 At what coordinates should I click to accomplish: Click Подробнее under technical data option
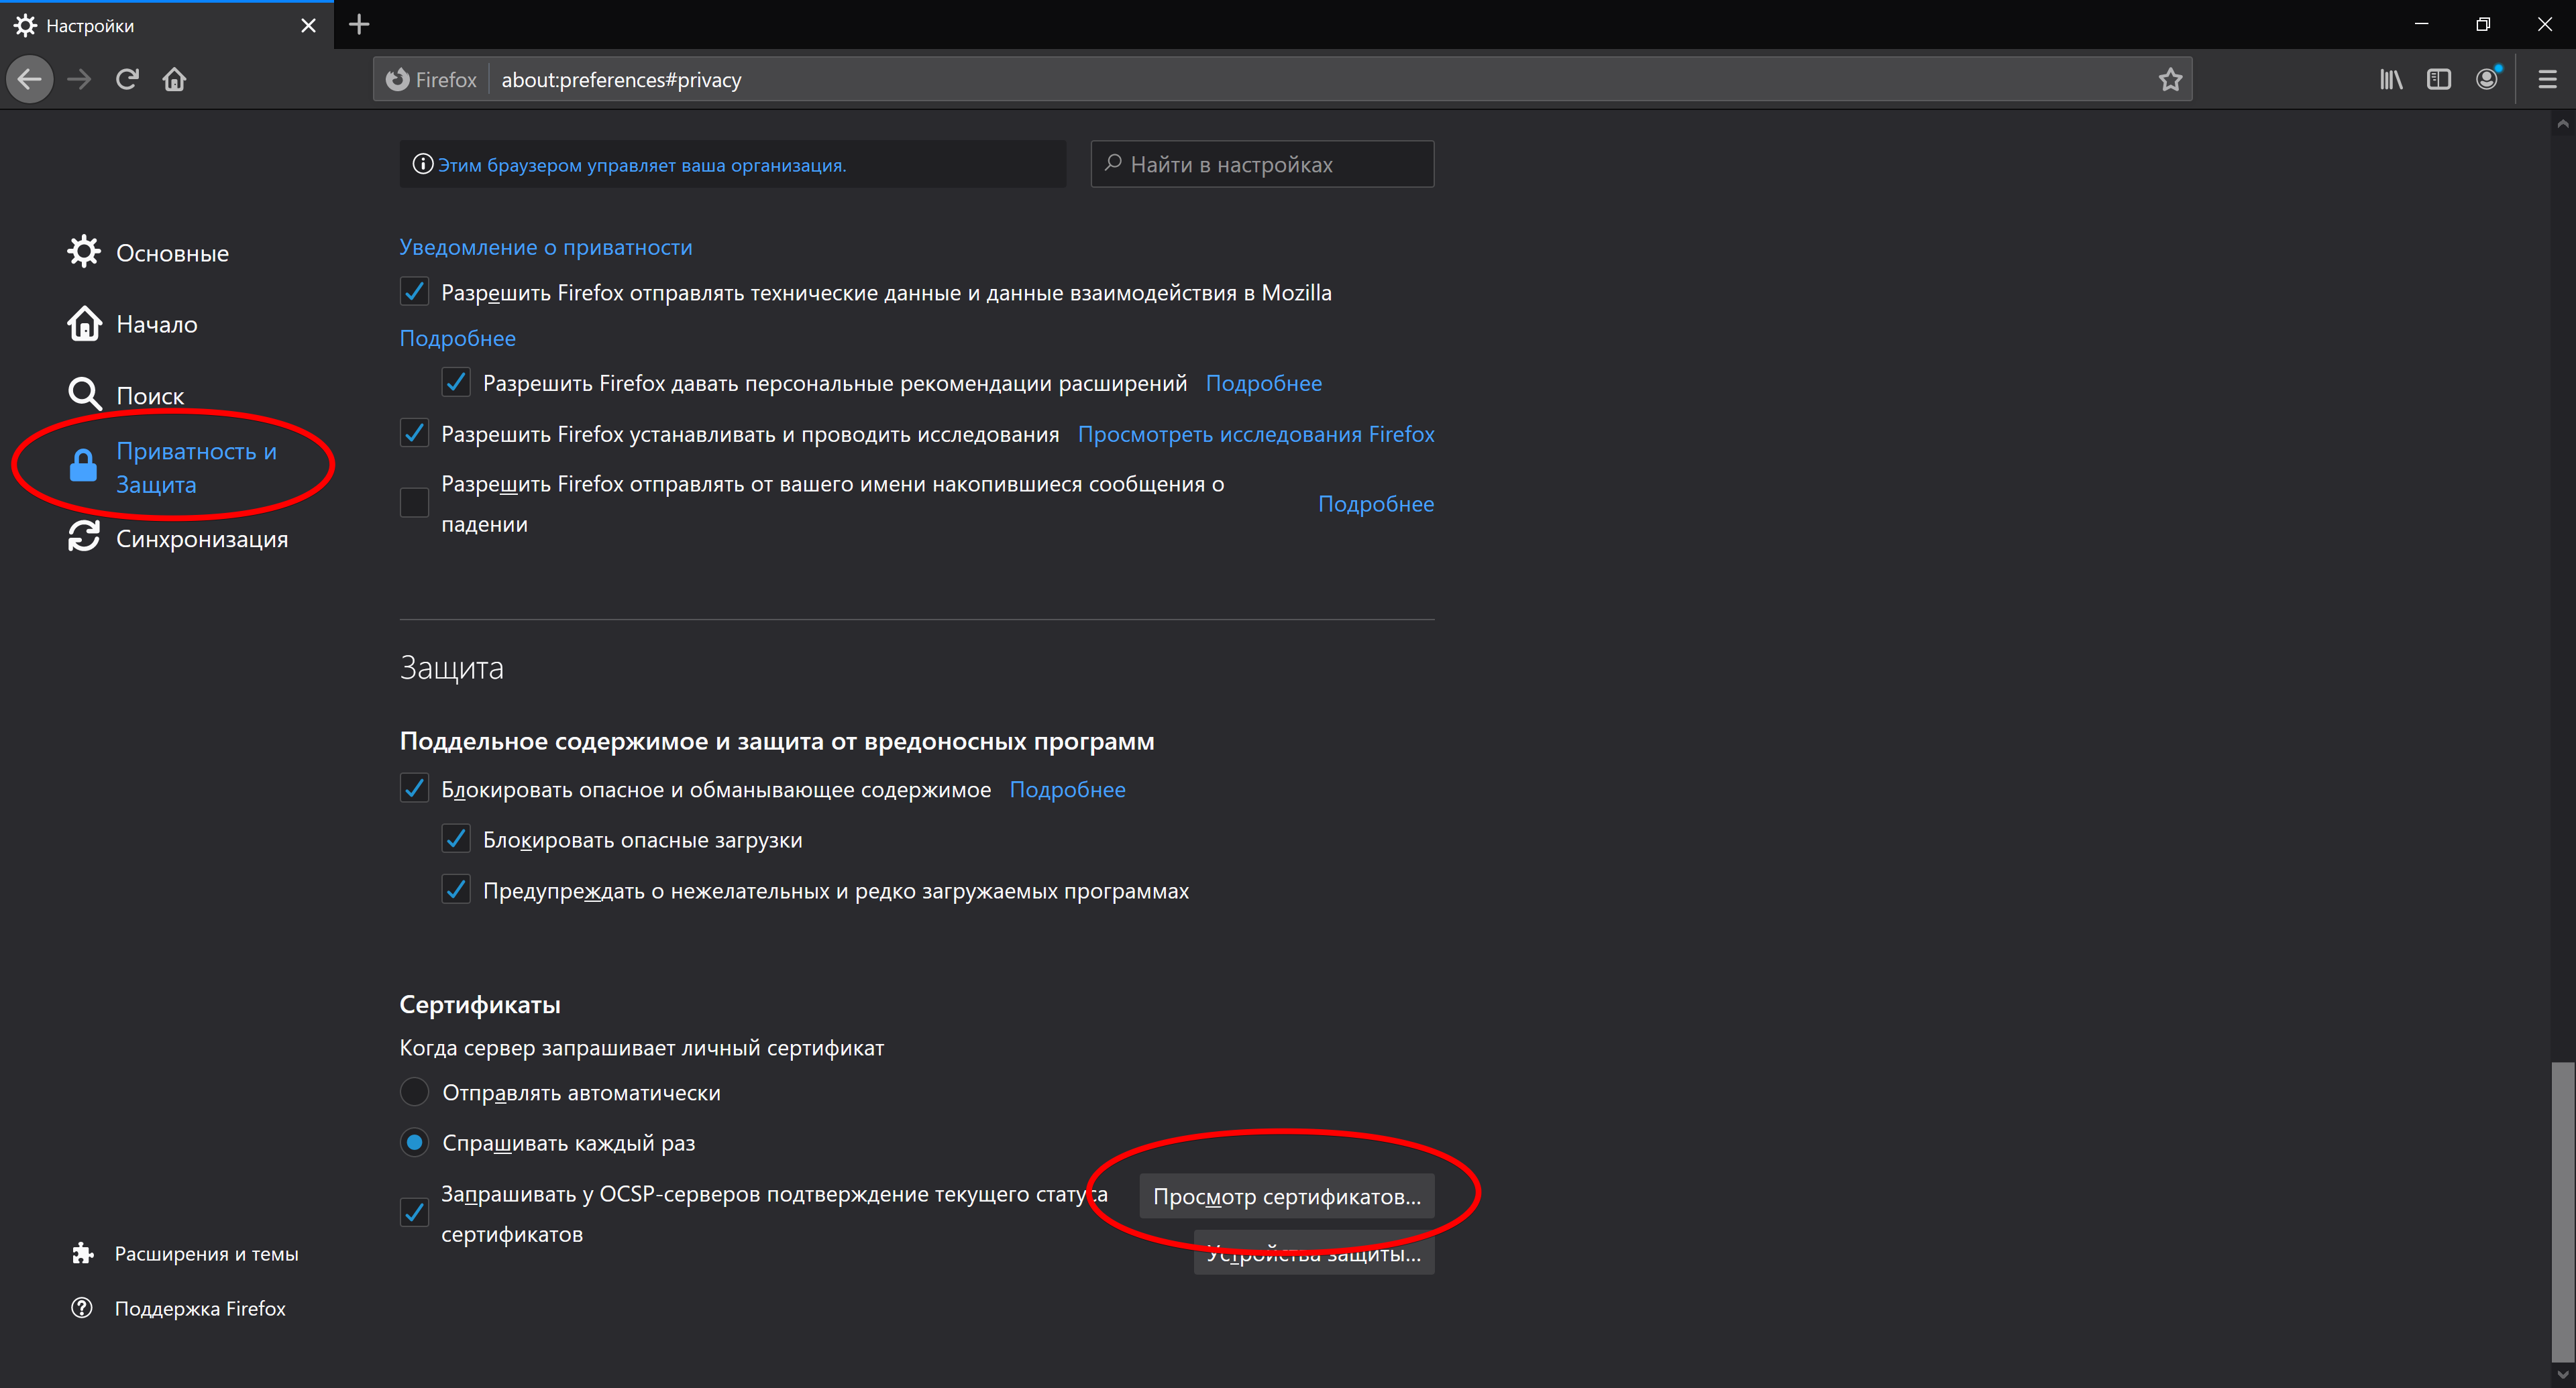pyautogui.click(x=458, y=338)
